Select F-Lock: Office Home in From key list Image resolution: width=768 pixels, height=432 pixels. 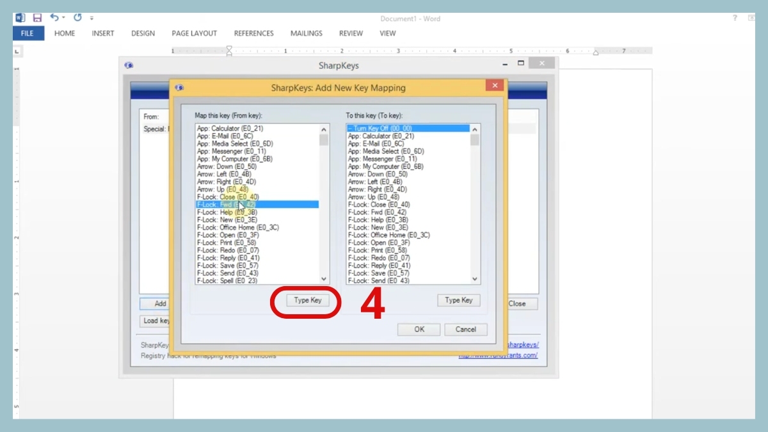click(257, 227)
